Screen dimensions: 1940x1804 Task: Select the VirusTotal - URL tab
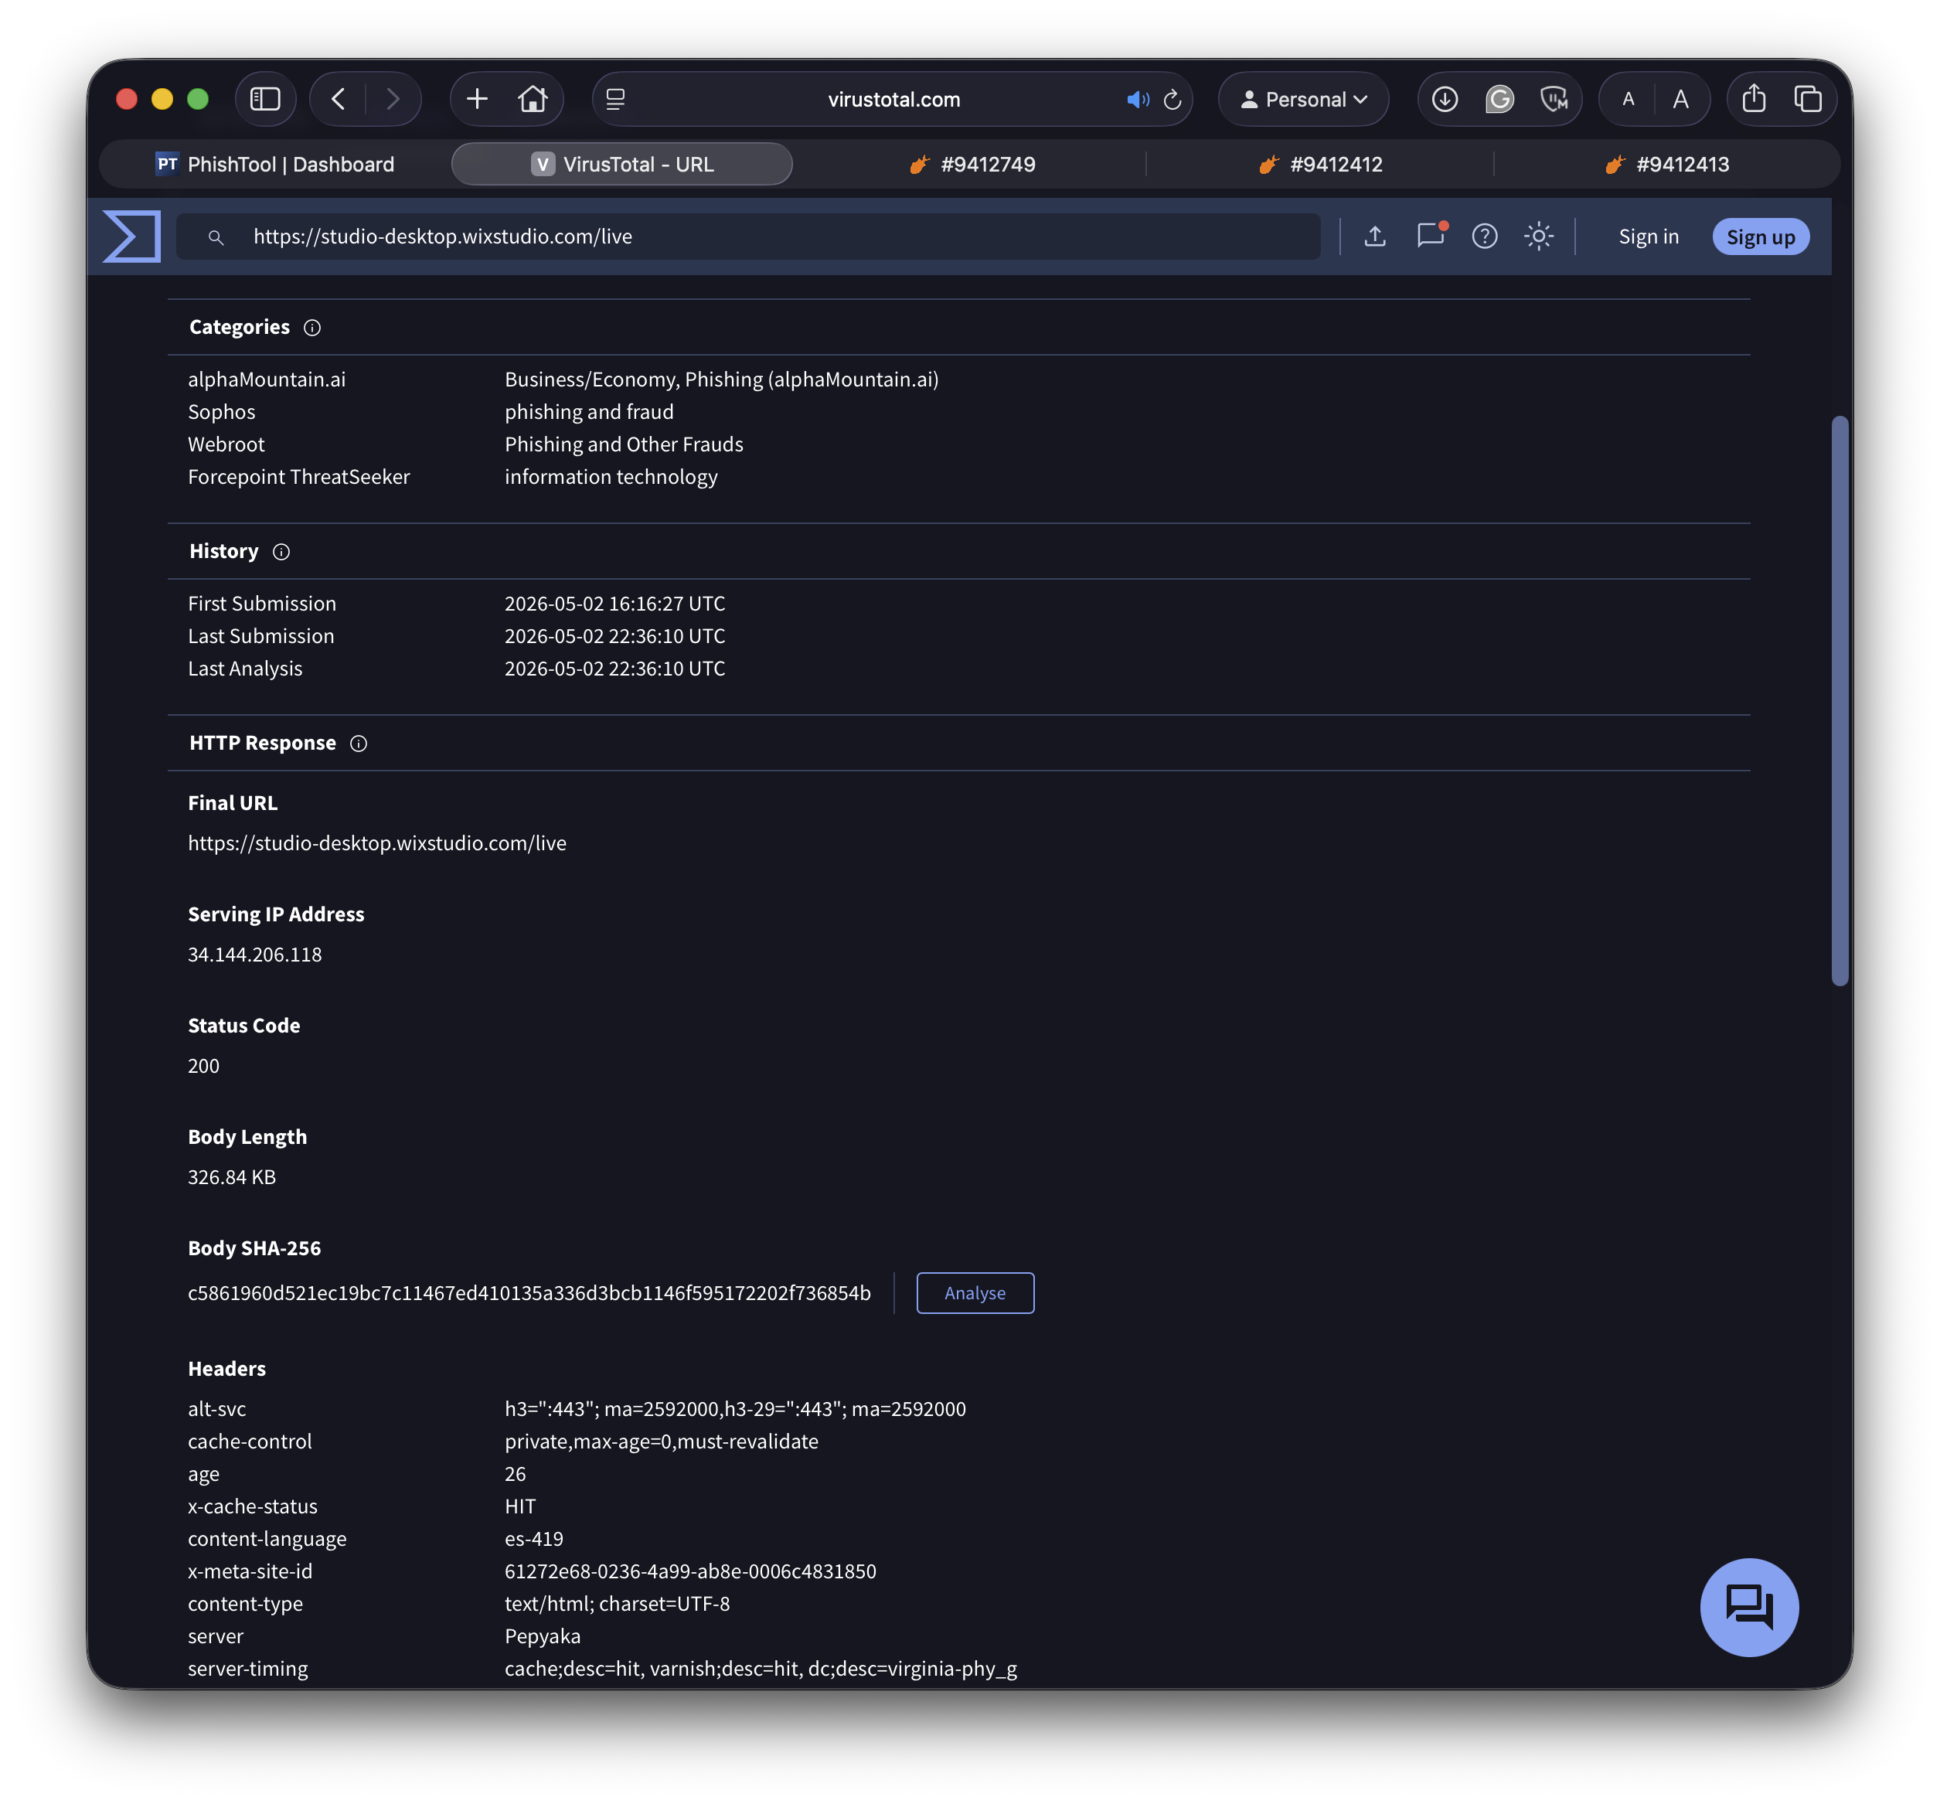(x=621, y=164)
